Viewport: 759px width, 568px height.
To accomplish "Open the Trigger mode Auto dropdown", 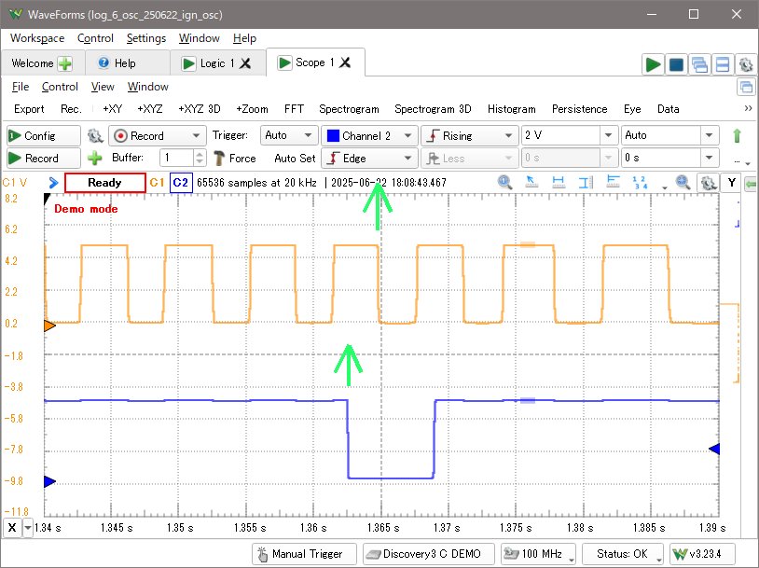I will coord(289,135).
